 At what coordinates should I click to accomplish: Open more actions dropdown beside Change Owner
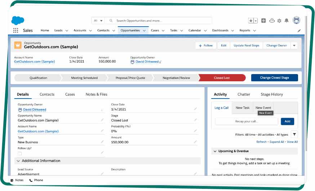[x=294, y=46]
